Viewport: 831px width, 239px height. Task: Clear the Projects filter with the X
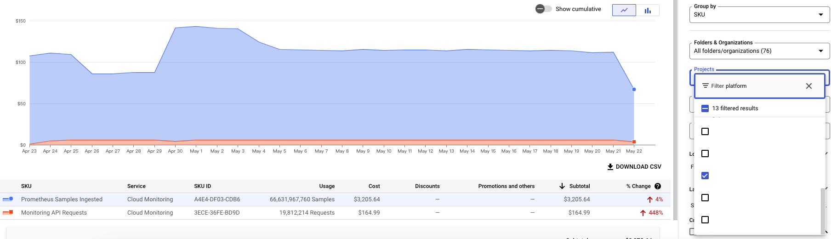click(808, 86)
